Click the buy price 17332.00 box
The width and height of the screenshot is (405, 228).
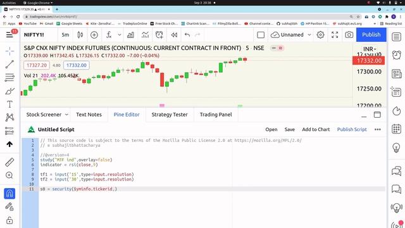coord(77,65)
